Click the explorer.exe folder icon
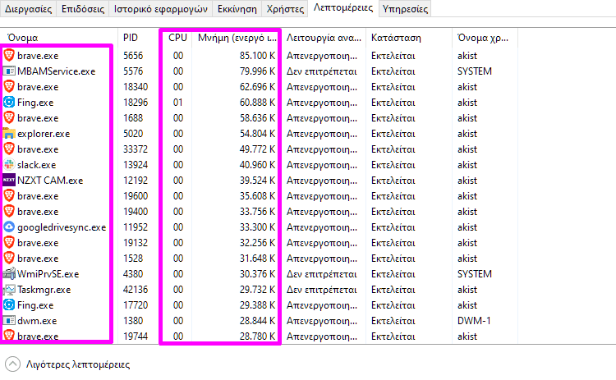 (x=9, y=134)
